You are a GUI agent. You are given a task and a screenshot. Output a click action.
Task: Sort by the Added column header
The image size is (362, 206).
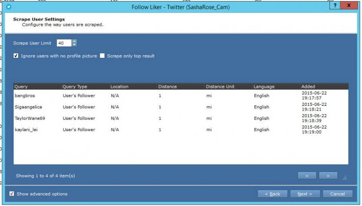(x=324, y=86)
